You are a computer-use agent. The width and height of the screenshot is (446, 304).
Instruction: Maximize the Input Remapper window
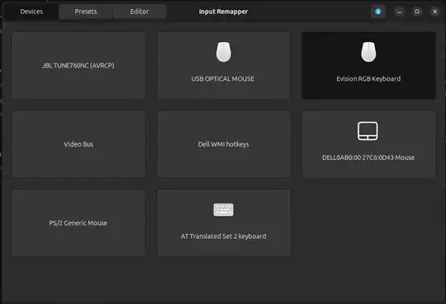click(417, 12)
